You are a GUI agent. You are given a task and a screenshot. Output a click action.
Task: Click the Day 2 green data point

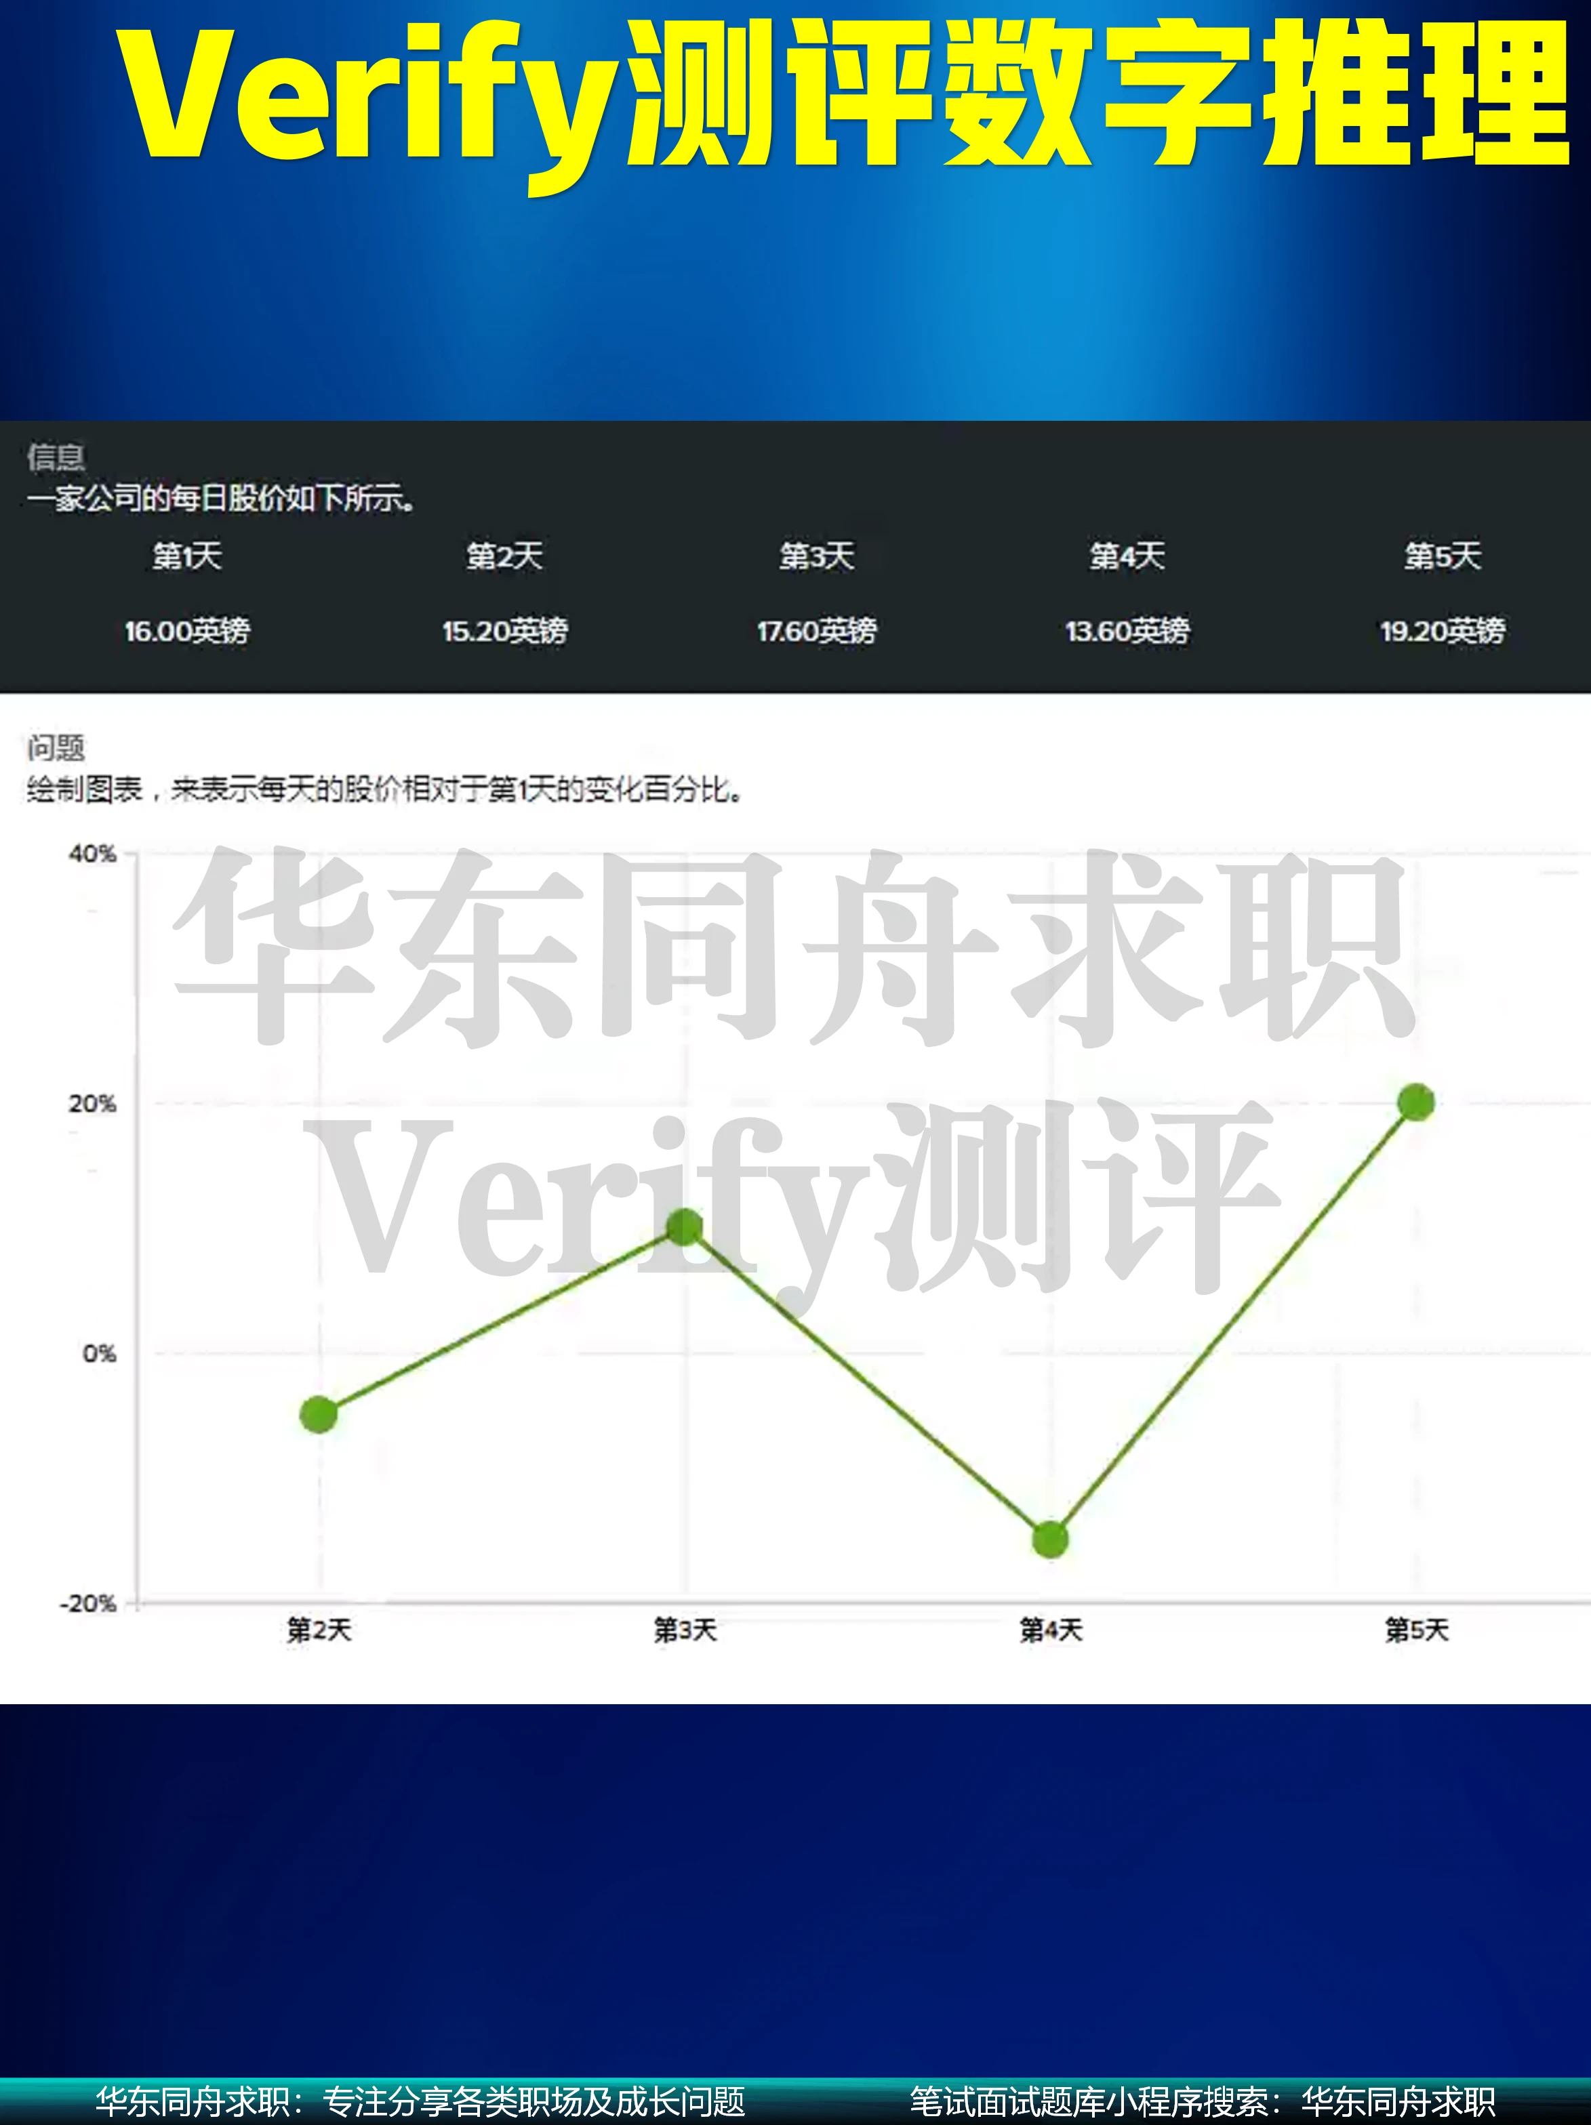tap(318, 1414)
